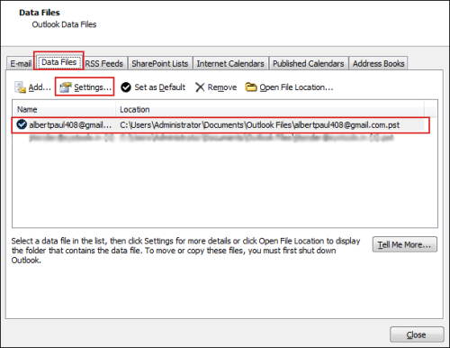450x348 pixels.
Task: Click the Name column header
Action: pyautogui.click(x=64, y=109)
